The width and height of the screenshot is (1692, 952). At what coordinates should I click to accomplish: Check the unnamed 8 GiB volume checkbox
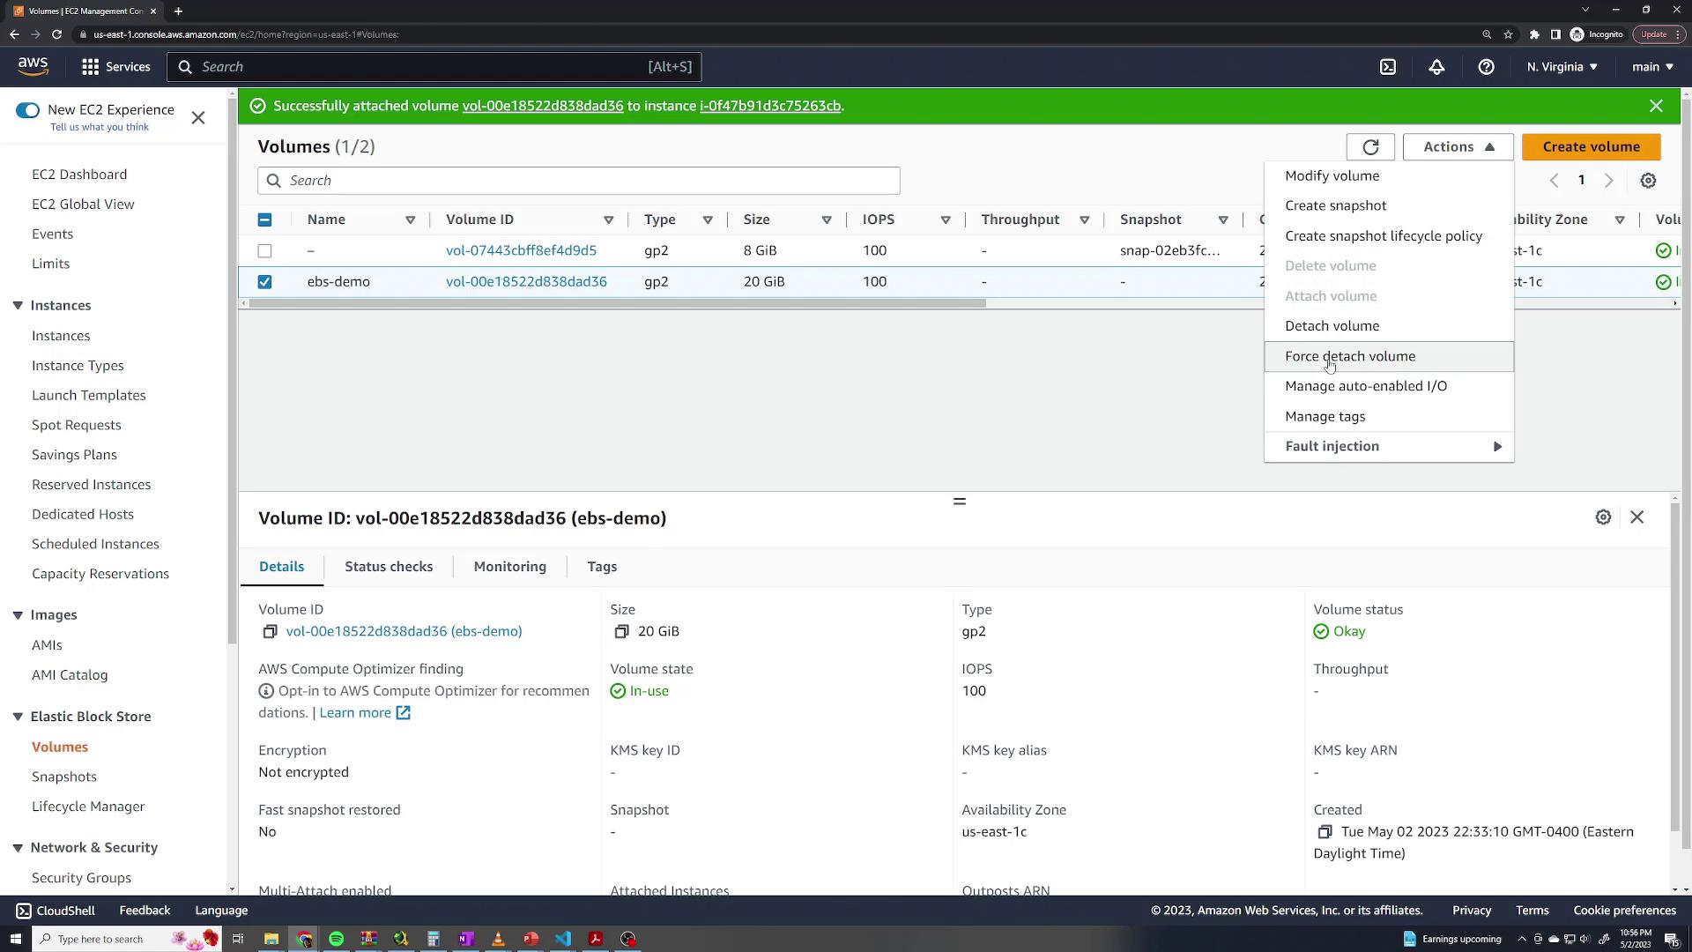coord(264,251)
